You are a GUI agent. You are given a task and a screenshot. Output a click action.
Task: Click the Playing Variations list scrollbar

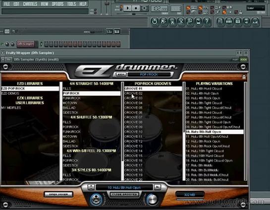[x=245, y=131]
